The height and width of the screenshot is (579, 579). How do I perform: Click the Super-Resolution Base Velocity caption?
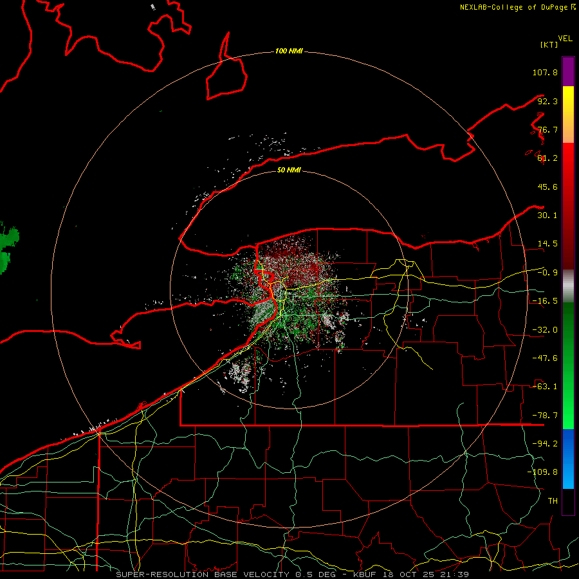[x=293, y=574]
